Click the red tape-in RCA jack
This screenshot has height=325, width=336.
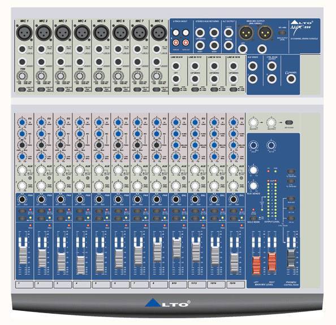point(176,42)
